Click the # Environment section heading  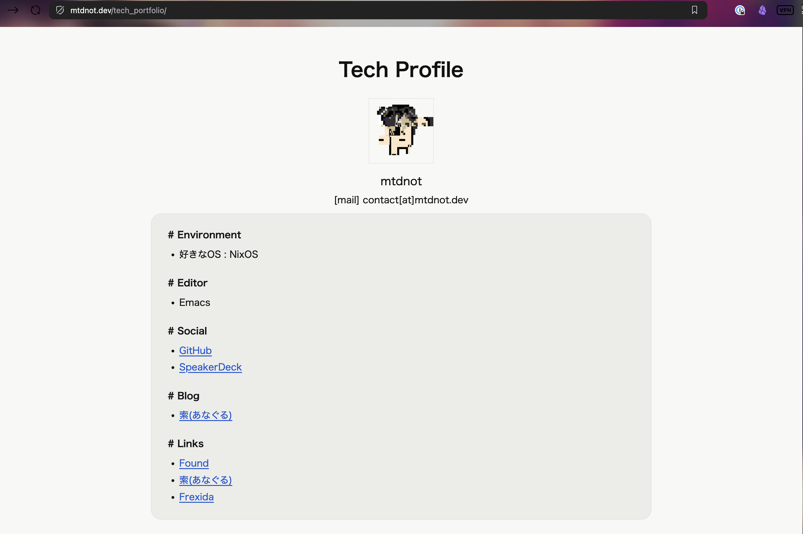(x=204, y=235)
